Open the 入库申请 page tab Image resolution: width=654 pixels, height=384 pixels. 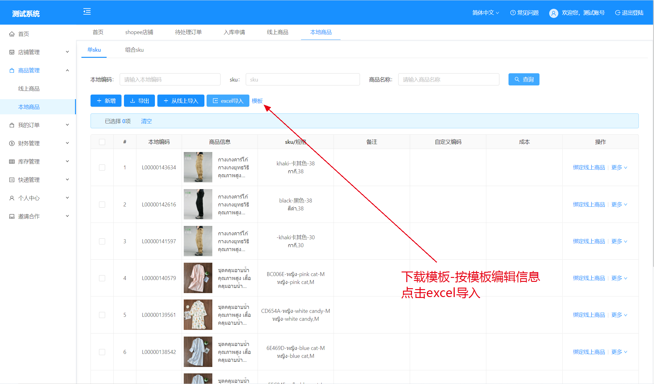click(234, 32)
